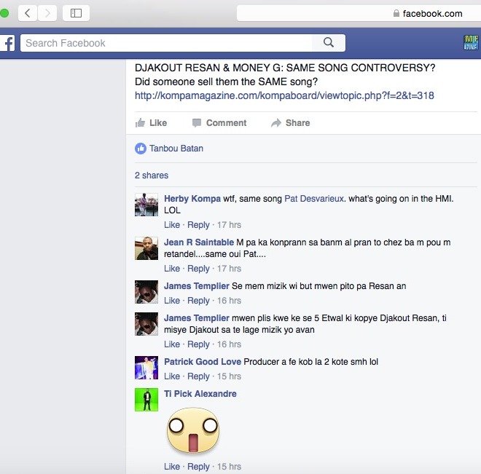Click the browser forward arrow button
The width and height of the screenshot is (481, 474).
click(47, 13)
